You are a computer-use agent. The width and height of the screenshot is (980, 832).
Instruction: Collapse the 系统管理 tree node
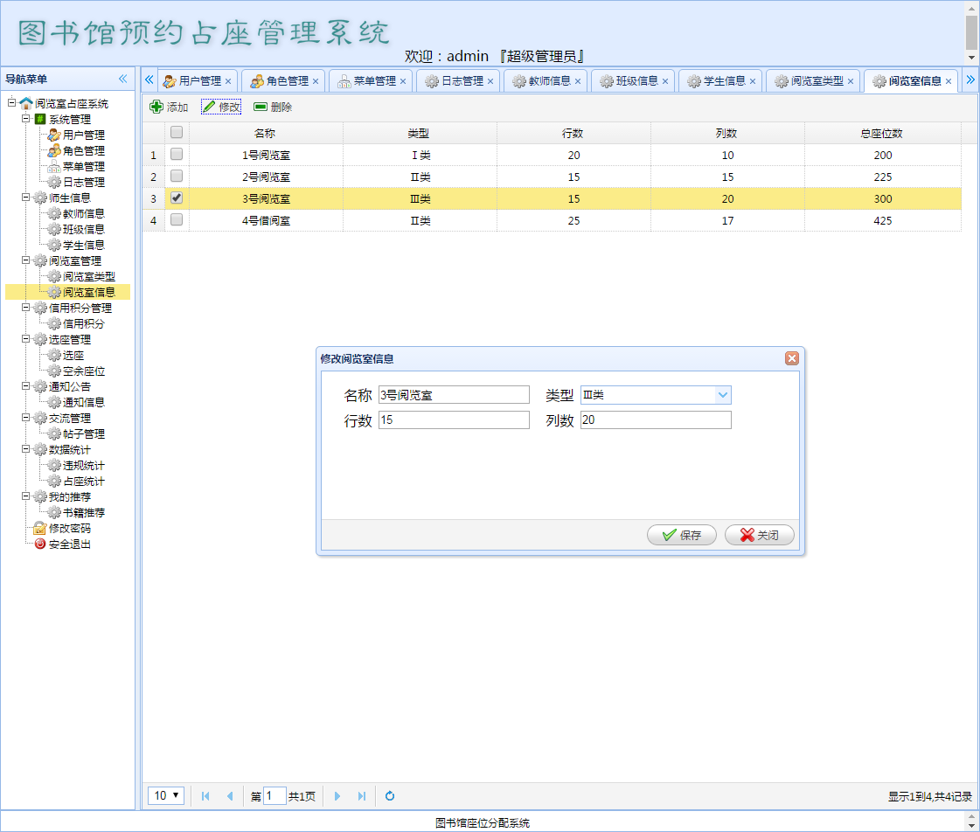[x=25, y=118]
